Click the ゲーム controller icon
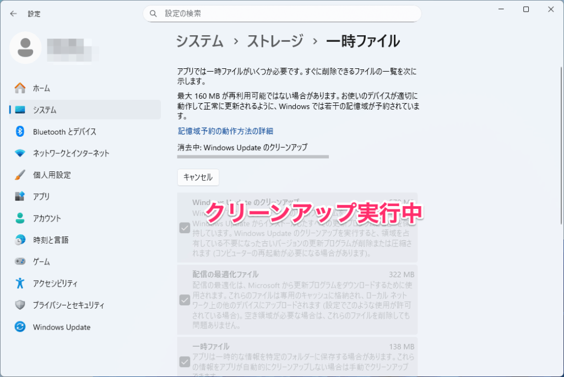Image resolution: width=564 pixels, height=377 pixels. 20,261
